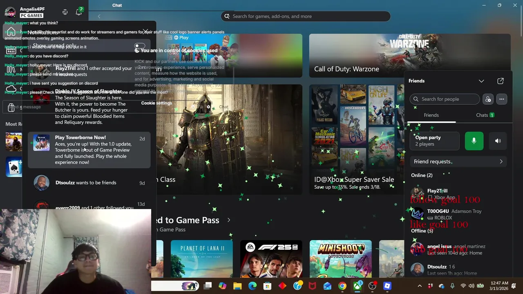Open File Explorer from the taskbar
Viewport: 523px width, 294px height.
tap(237, 286)
